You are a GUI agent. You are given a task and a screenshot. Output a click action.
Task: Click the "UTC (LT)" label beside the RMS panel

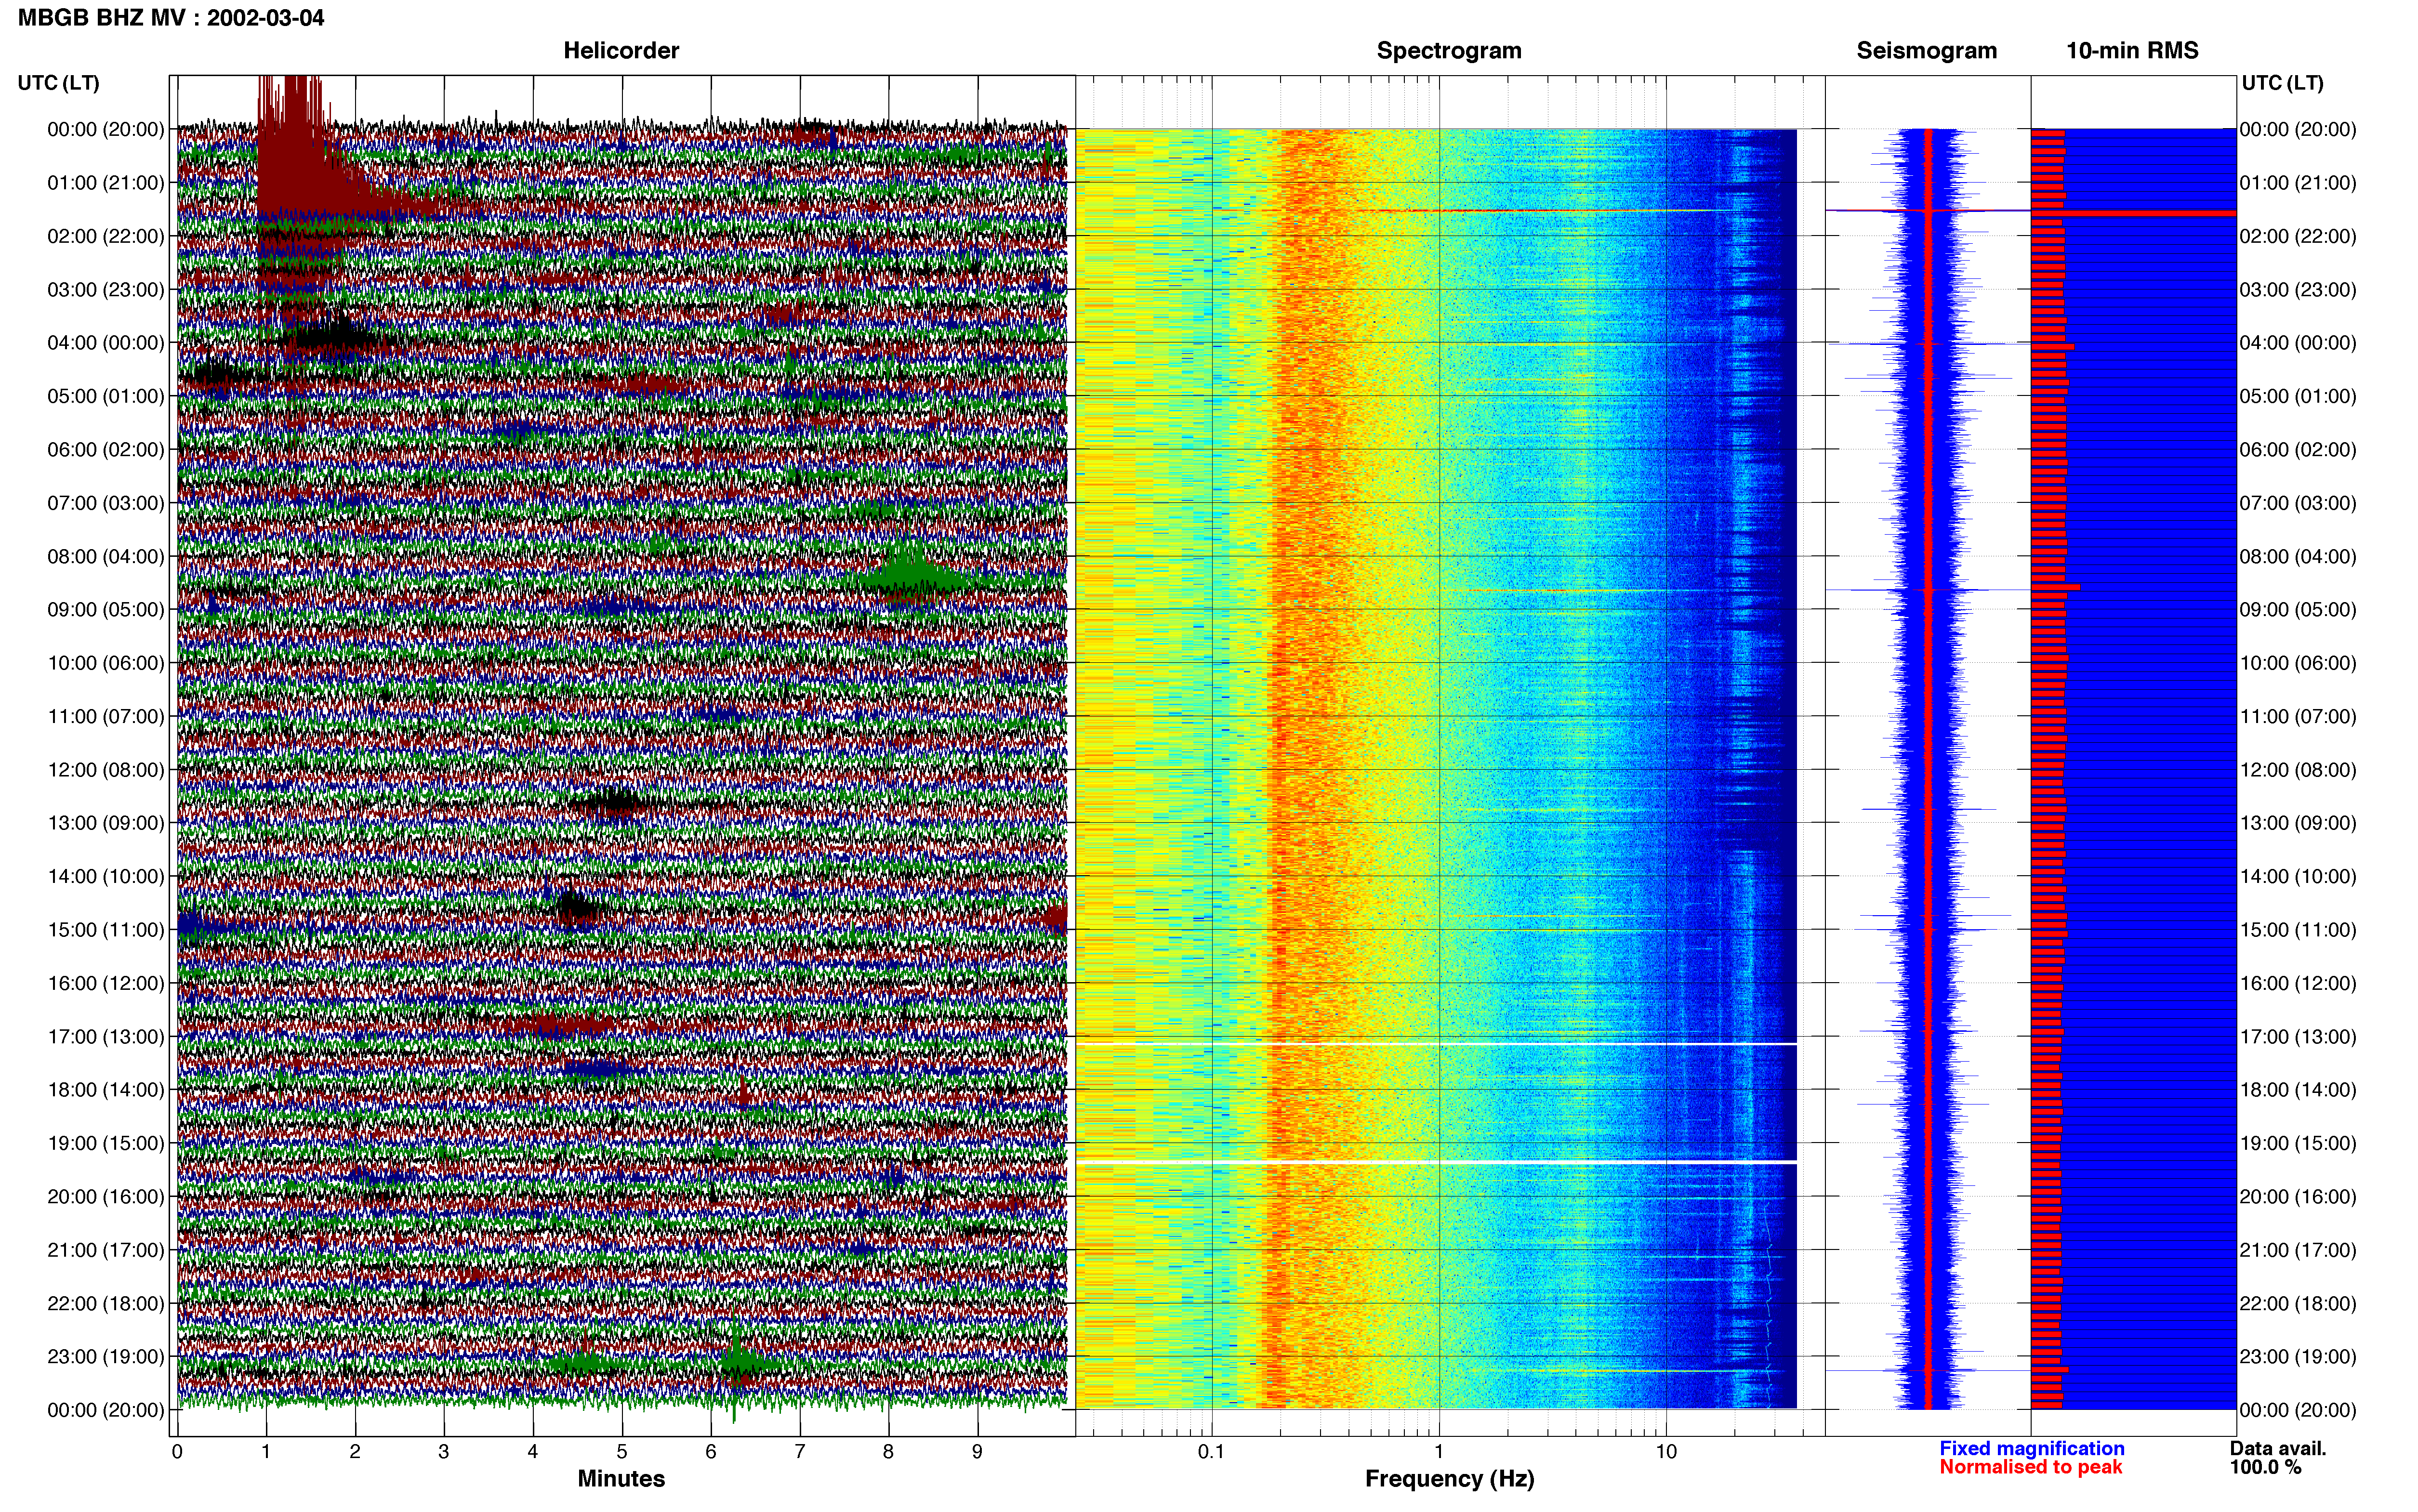pos(2282,83)
